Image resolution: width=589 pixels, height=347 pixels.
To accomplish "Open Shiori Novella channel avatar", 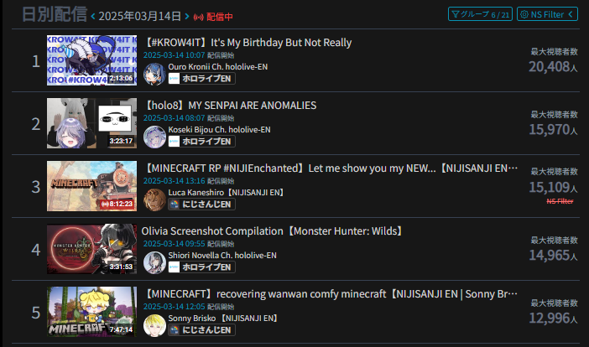I will [154, 262].
